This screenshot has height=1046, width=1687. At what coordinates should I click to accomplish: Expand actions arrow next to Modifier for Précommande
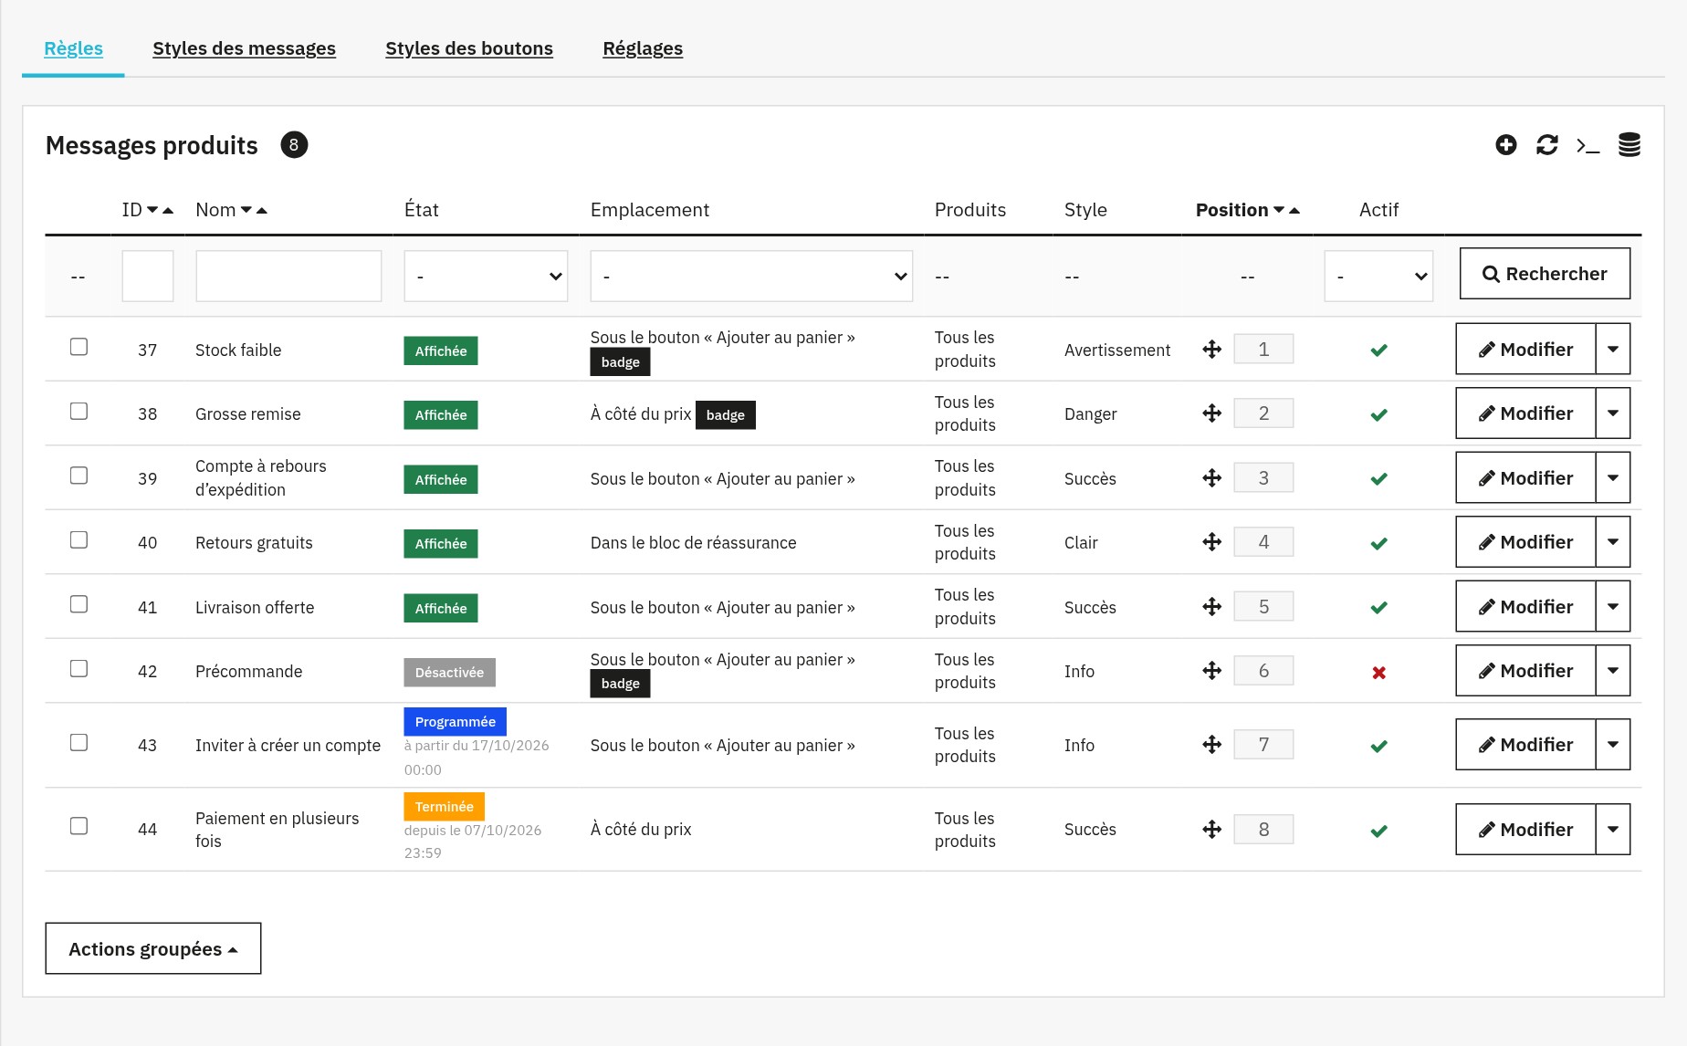(1613, 670)
